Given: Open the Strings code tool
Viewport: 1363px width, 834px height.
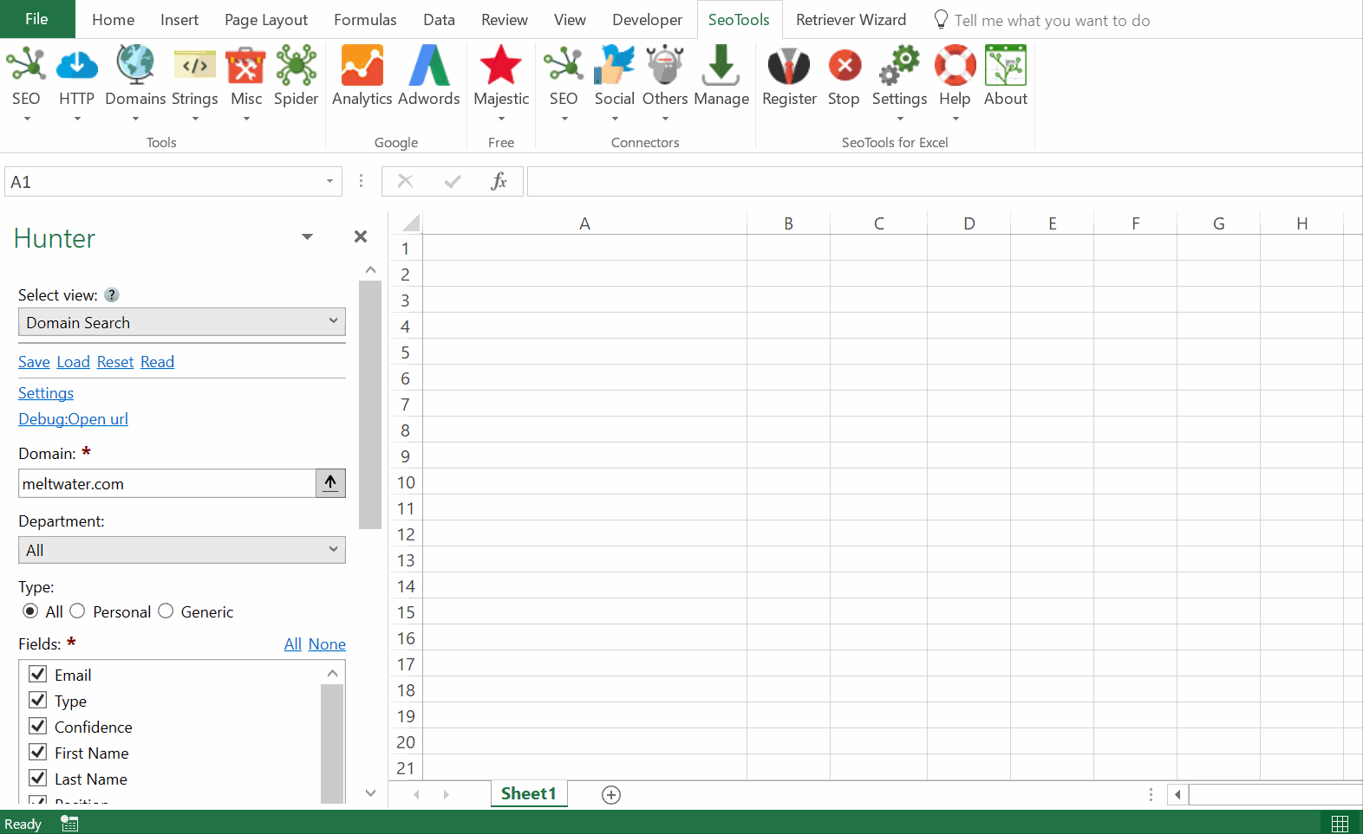Looking at the screenshot, I should coord(195,66).
